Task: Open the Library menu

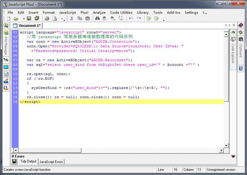Action: 143,12
